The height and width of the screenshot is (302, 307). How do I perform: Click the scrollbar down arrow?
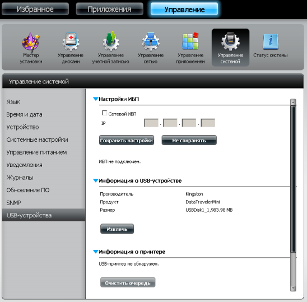(293, 288)
